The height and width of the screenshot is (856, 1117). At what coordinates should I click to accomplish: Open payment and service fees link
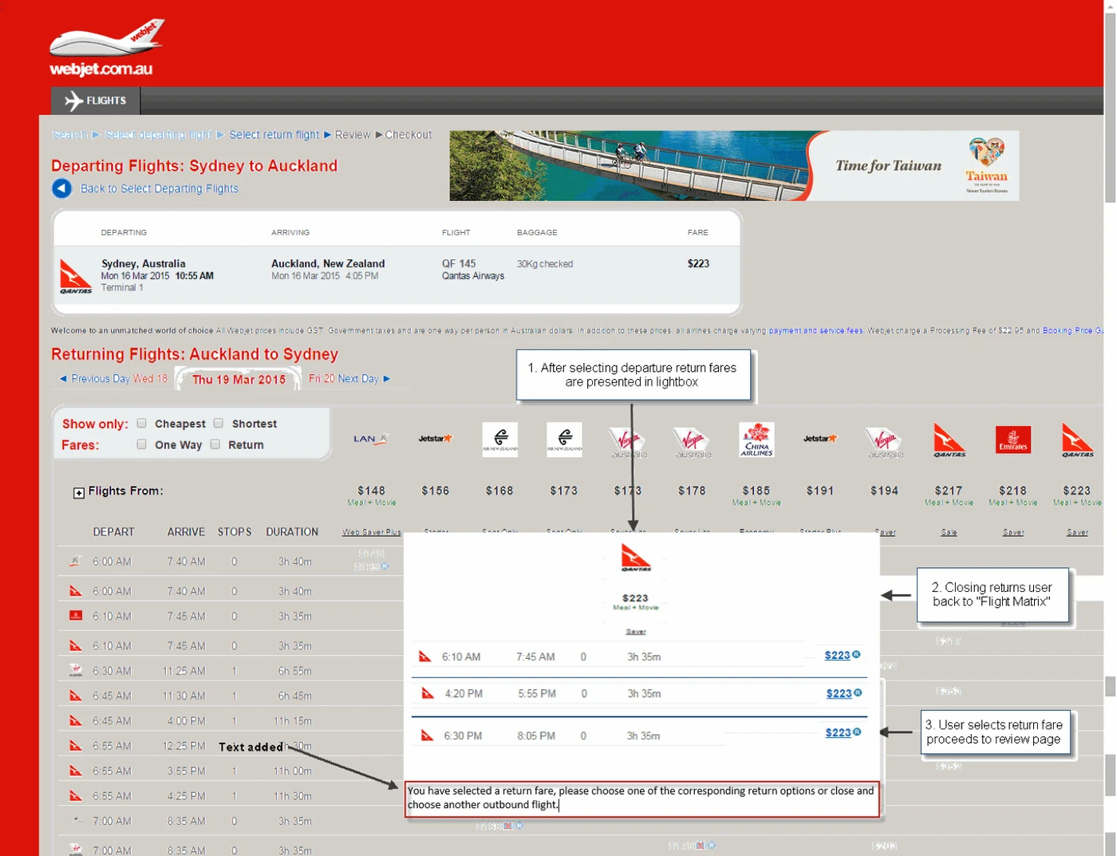[x=815, y=330]
